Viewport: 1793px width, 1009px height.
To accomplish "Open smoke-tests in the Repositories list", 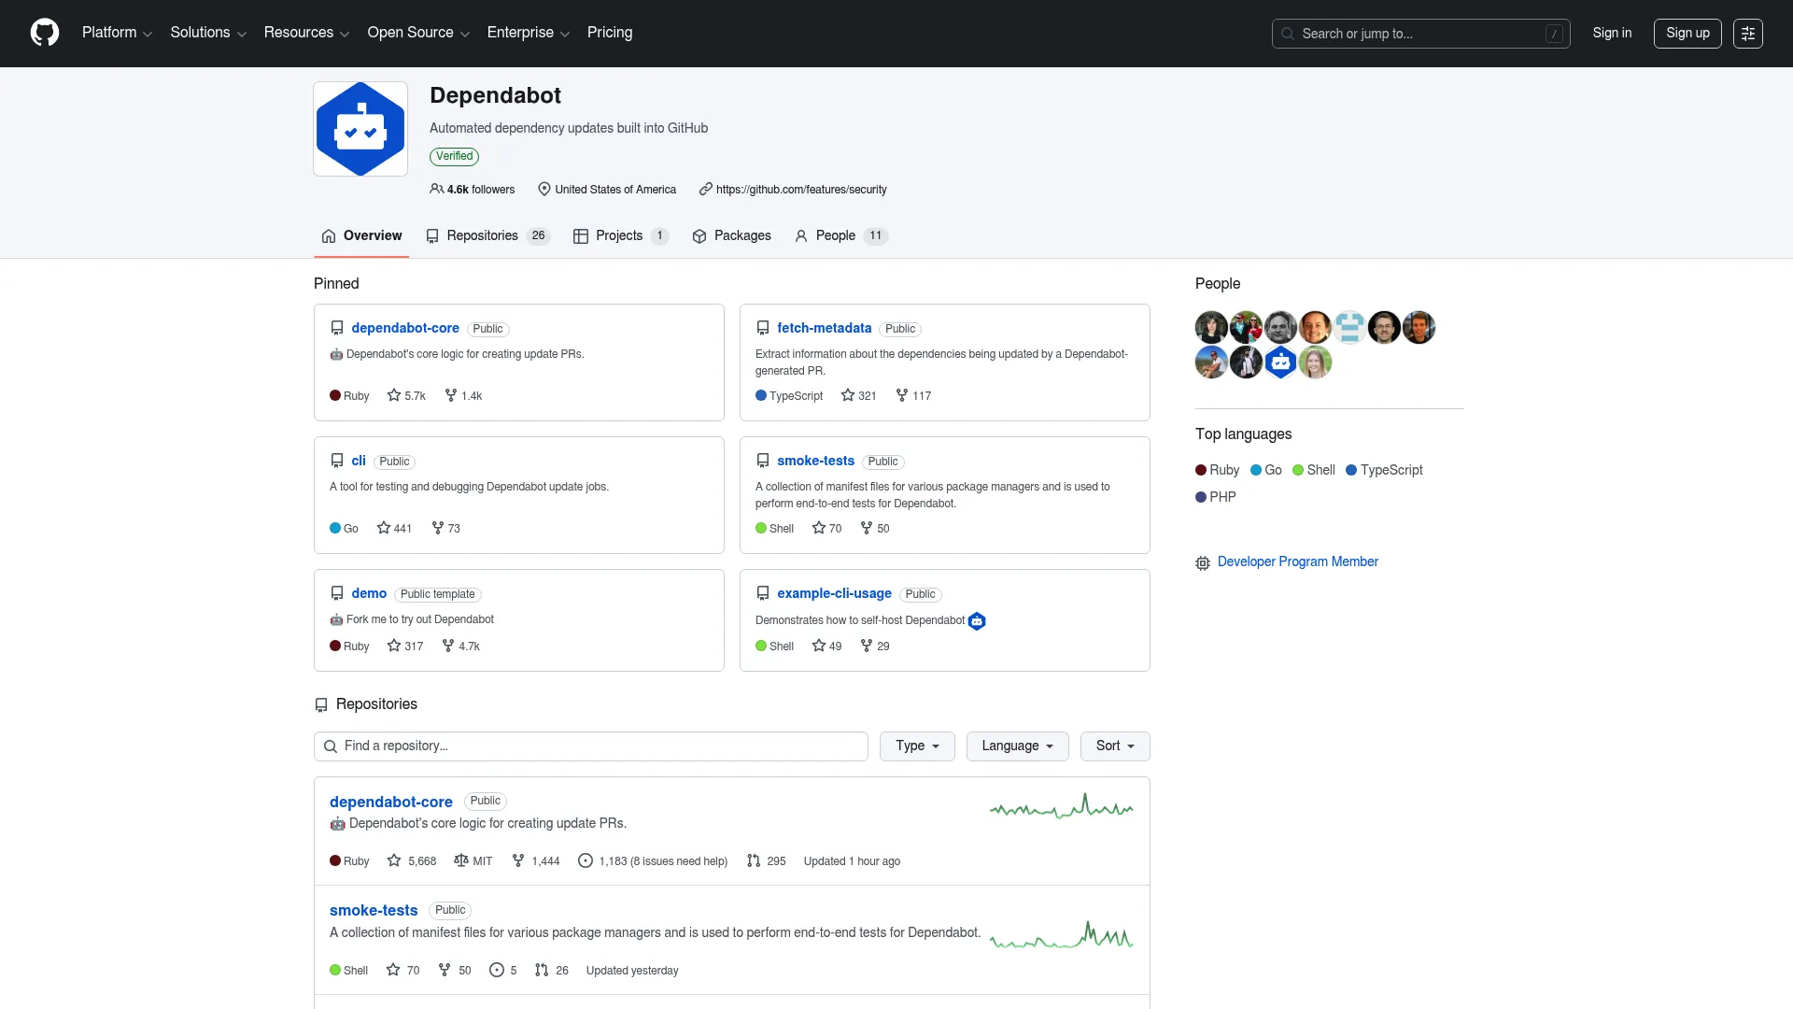I will point(374,910).
